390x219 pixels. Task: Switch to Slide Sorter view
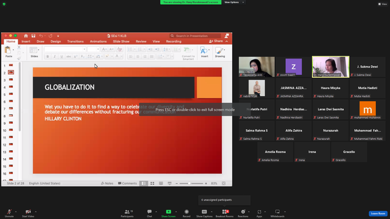pyautogui.click(x=152, y=183)
